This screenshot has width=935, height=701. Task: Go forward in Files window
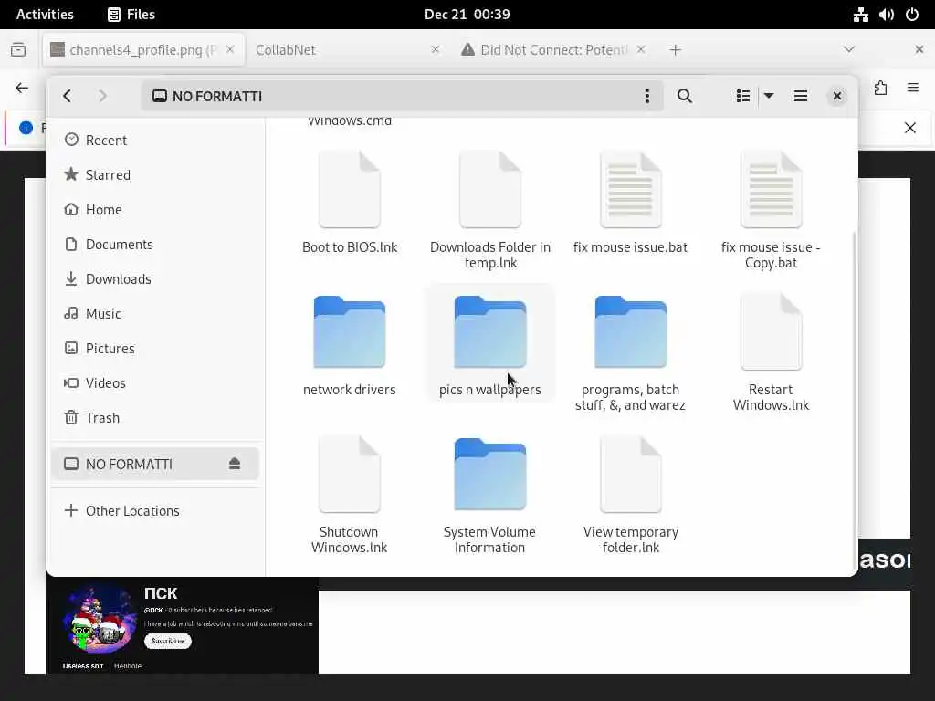click(102, 96)
